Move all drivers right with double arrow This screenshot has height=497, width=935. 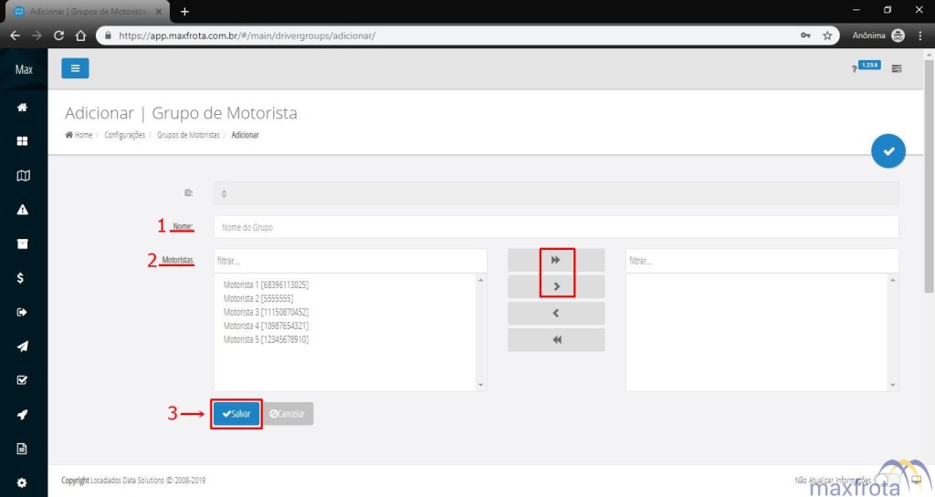(x=556, y=260)
